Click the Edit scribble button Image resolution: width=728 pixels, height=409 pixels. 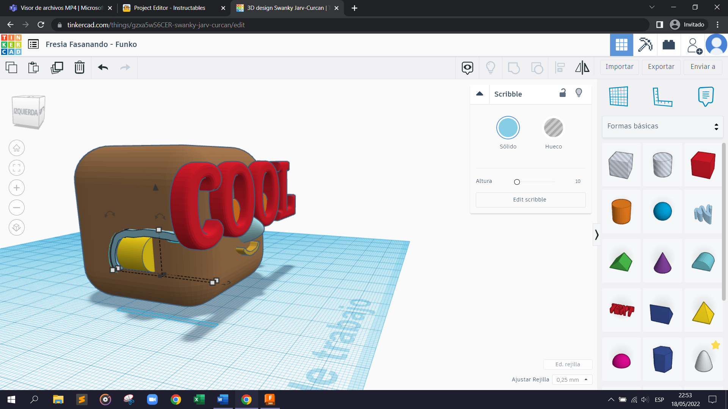(530, 200)
